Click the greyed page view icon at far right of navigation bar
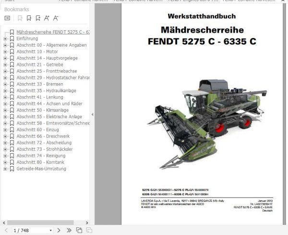The height and width of the screenshot is (235, 288). click(x=89, y=230)
